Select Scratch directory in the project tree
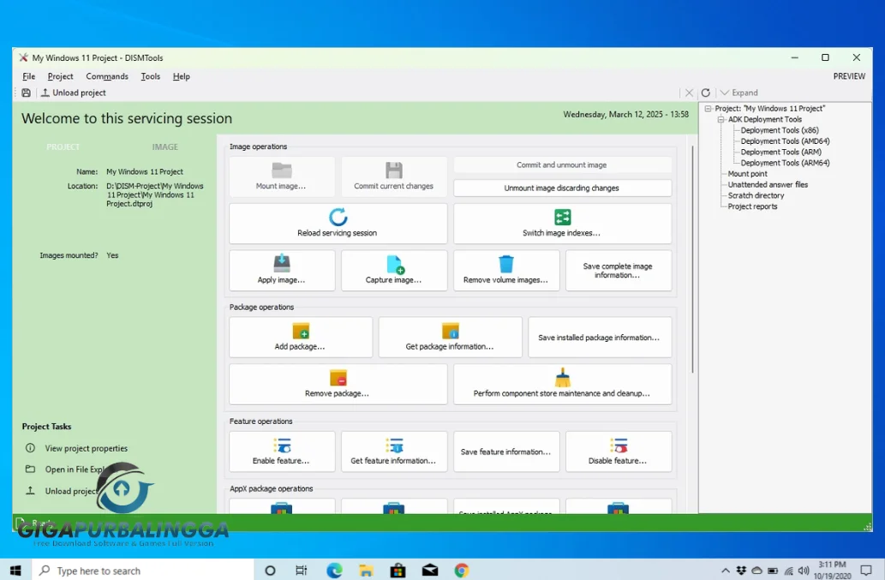885x580 pixels. (756, 195)
